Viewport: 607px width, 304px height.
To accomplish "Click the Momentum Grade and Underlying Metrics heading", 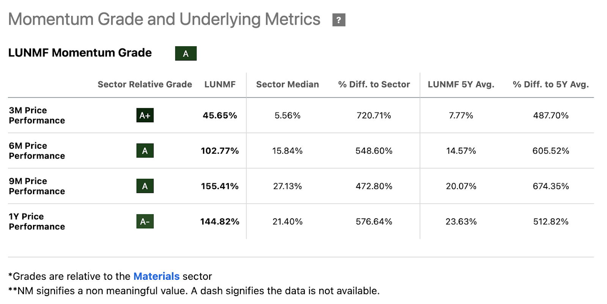I will tap(164, 19).
